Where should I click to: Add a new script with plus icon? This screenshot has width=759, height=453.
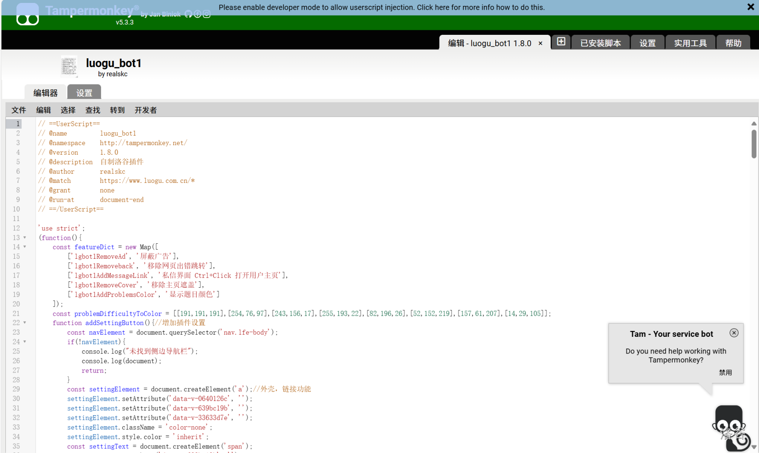coord(561,42)
